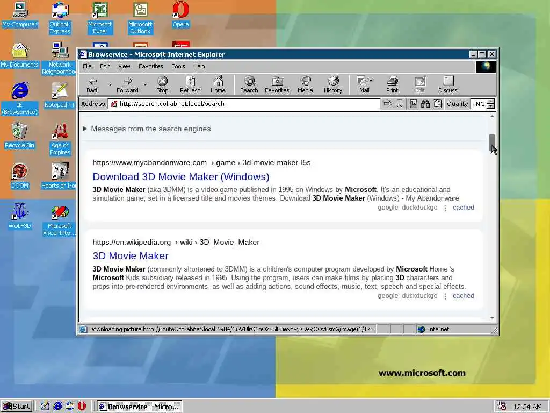Refresh the current page

(190, 84)
